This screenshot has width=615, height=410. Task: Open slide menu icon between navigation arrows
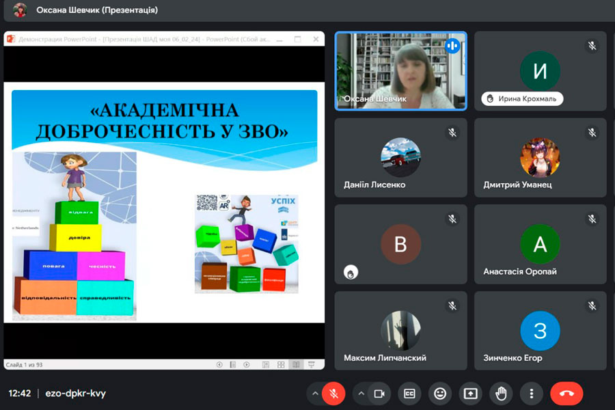click(x=232, y=365)
